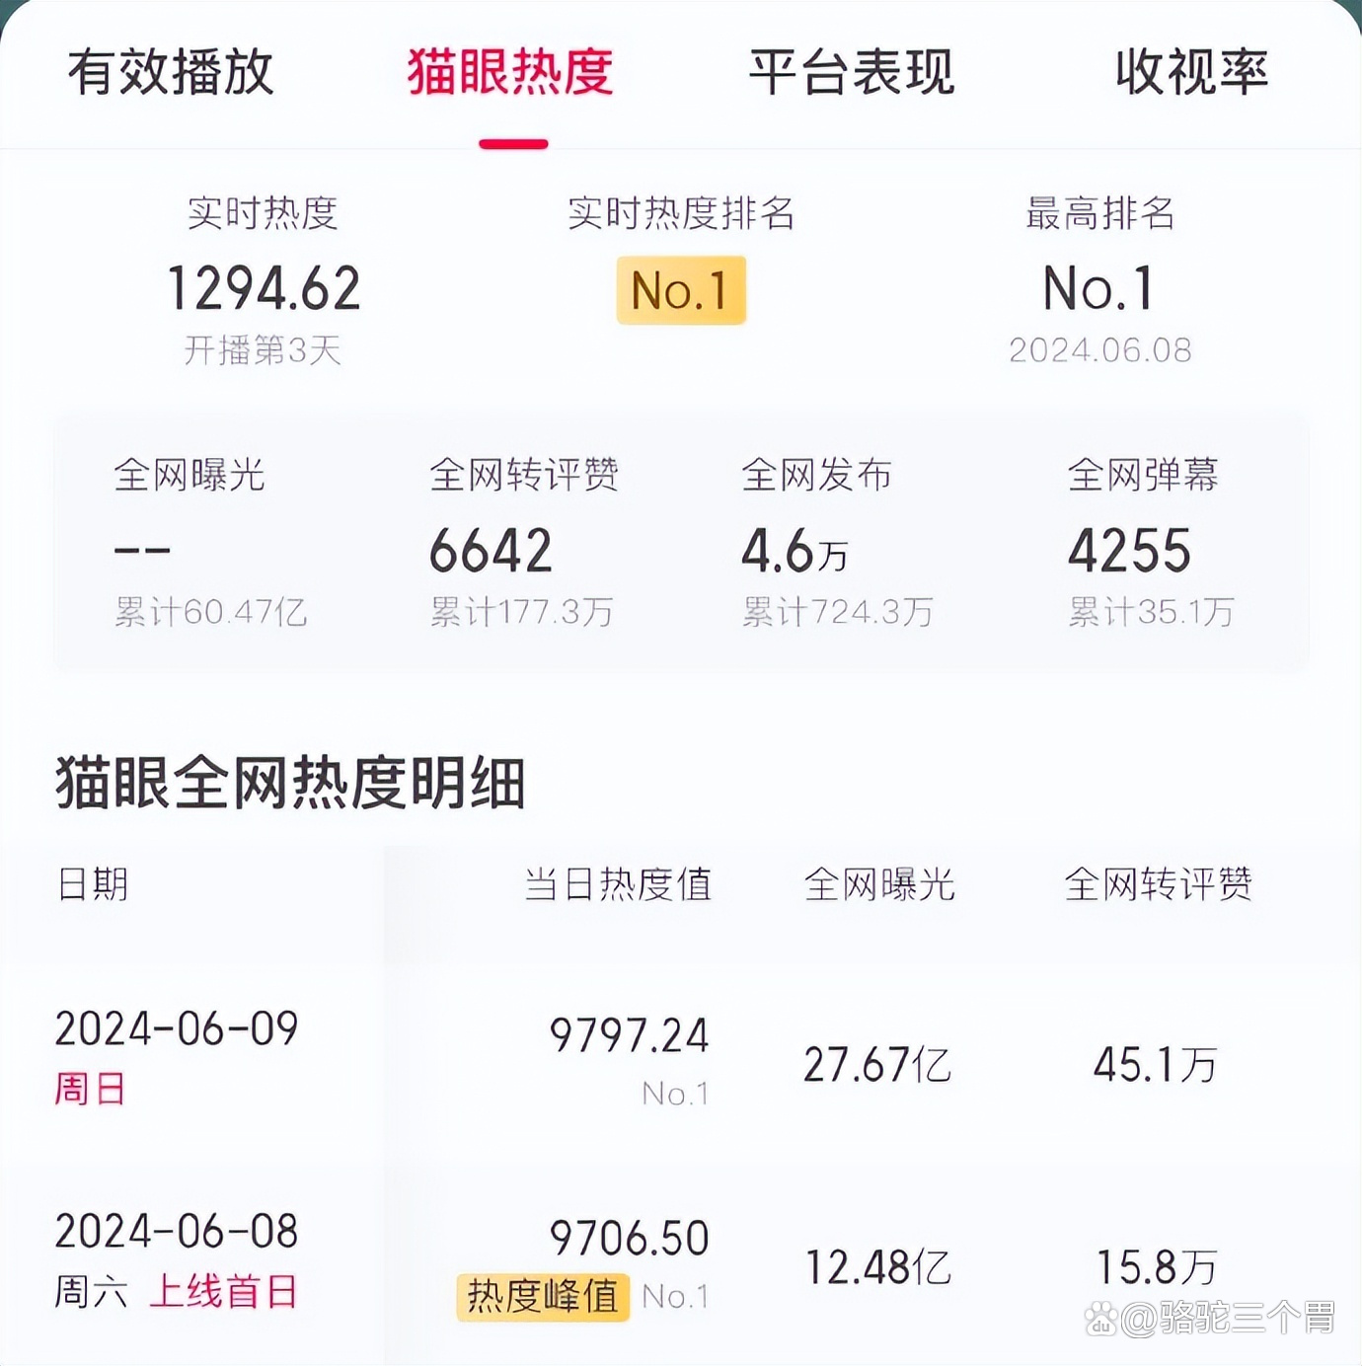Viewport: 1362px width, 1366px height.
Task: Go to the 收视率 tab
Action: coord(1192,72)
